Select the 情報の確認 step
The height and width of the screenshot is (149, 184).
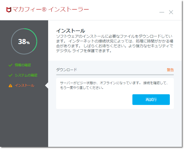tap(23, 65)
